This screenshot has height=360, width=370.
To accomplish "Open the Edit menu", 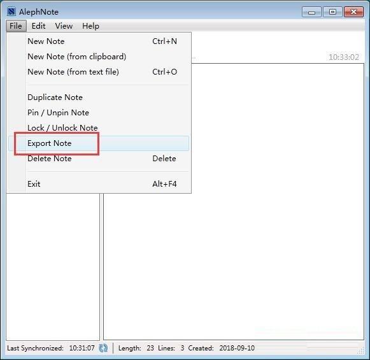I will [x=38, y=25].
